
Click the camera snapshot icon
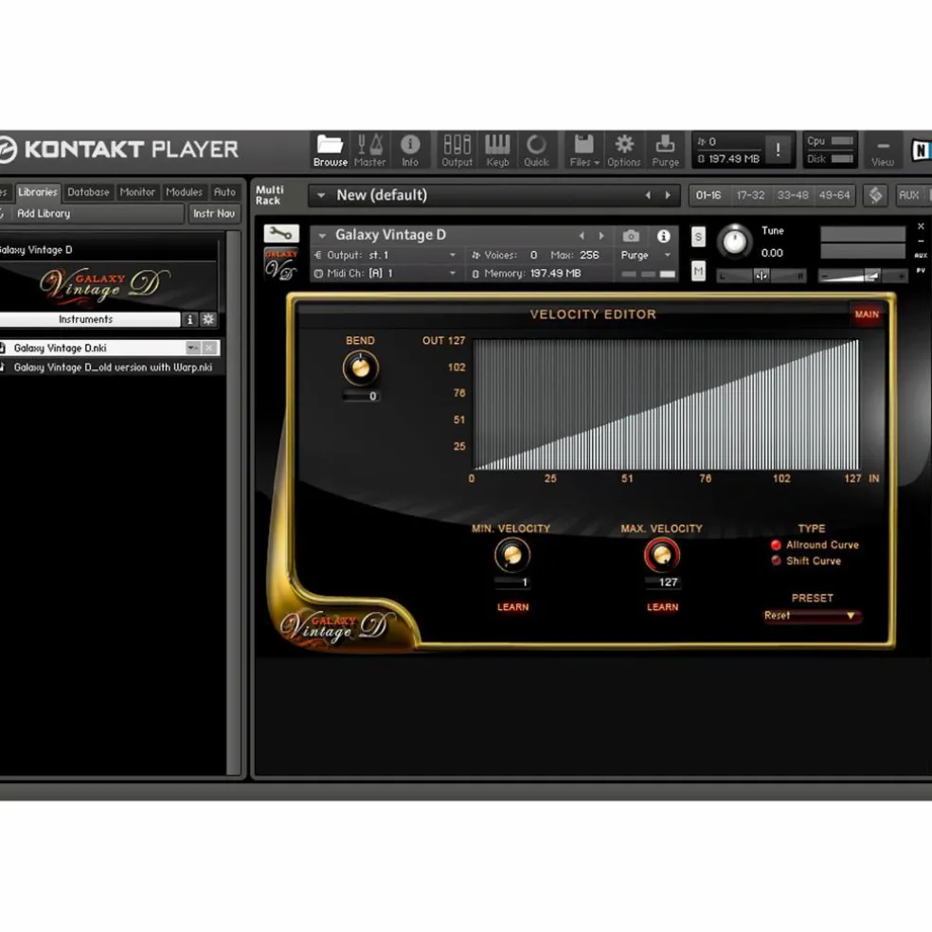631,236
